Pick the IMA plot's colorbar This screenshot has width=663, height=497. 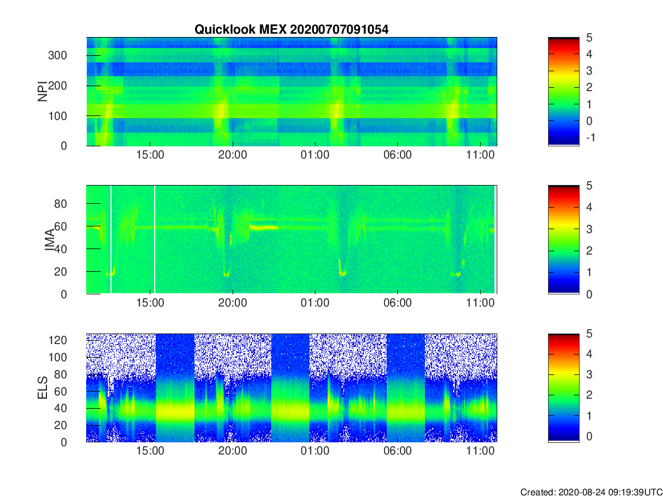pos(564,240)
